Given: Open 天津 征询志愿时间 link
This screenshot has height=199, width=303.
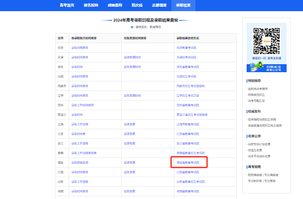Looking at the screenshot, I should (x=132, y=57).
